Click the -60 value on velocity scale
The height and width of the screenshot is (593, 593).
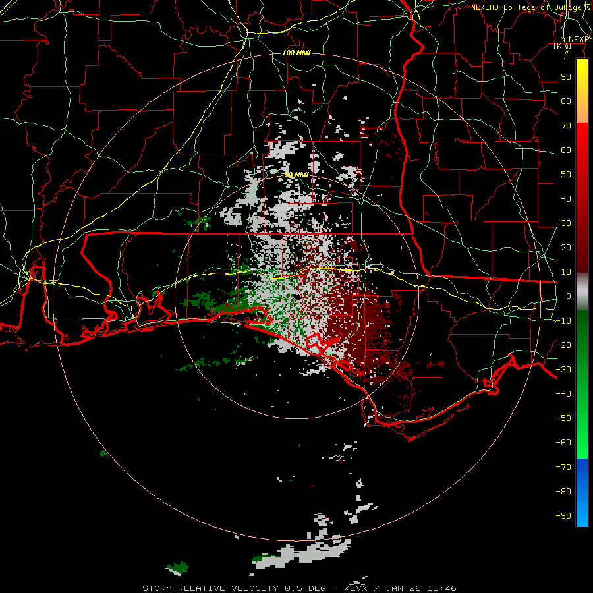pos(563,443)
